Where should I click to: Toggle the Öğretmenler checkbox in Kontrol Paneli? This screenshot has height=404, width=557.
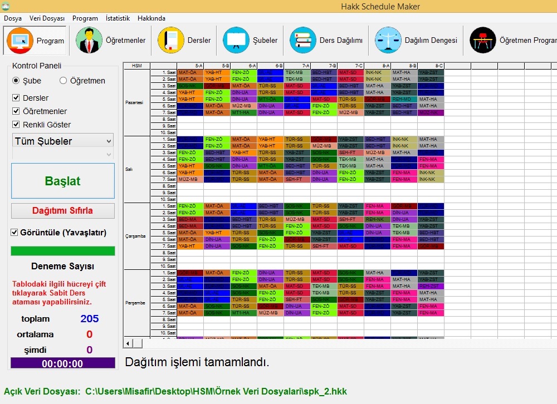point(16,111)
